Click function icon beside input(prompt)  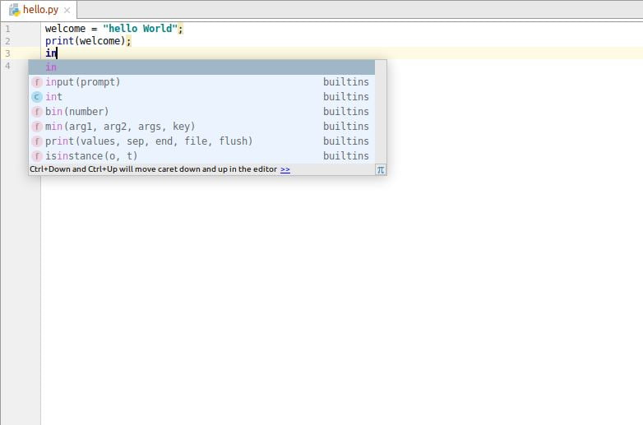click(x=37, y=82)
